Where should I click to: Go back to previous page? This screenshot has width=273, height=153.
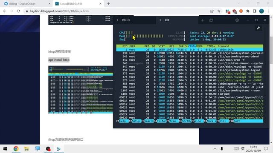coord(5,11)
